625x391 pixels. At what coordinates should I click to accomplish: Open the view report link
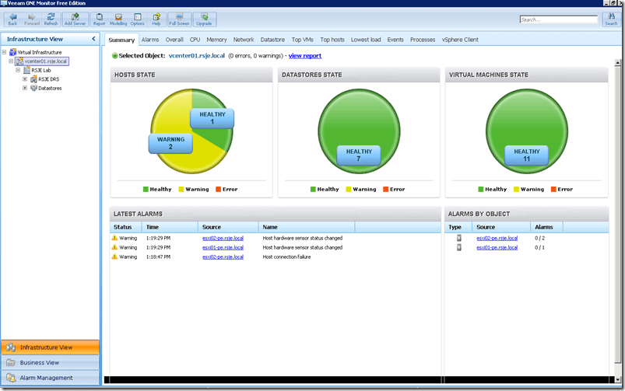pos(304,56)
